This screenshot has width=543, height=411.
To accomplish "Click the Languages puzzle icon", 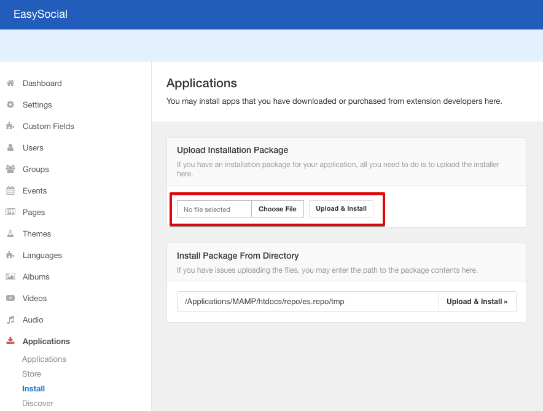I will point(10,255).
